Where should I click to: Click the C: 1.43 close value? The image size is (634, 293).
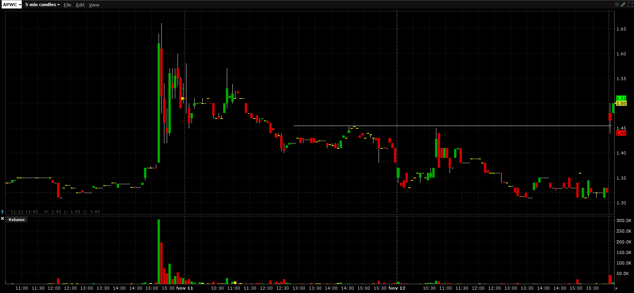[92, 212]
